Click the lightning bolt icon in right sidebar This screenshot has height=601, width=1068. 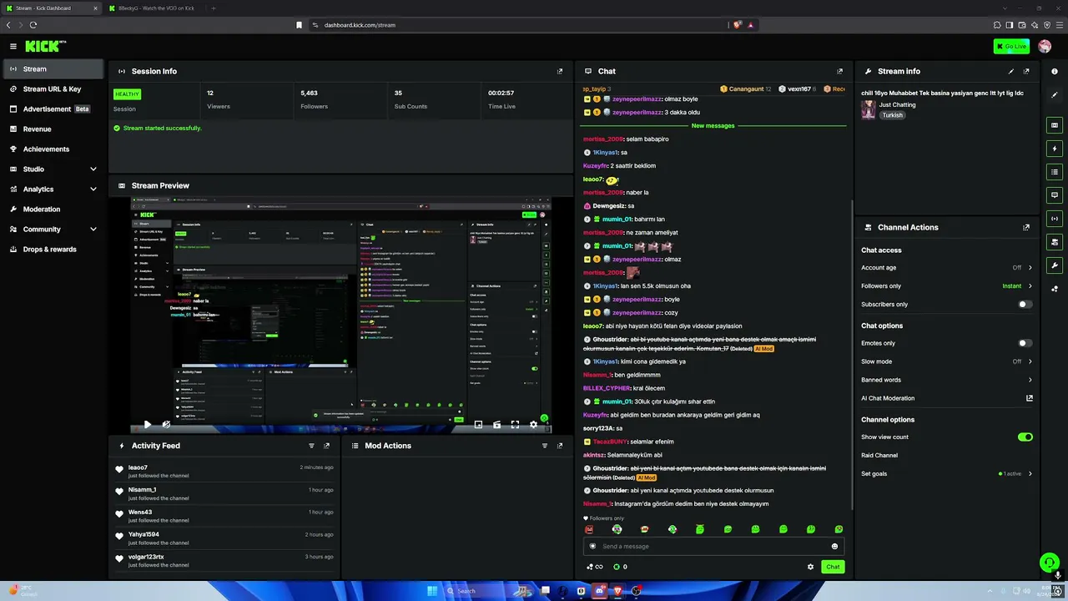tap(1055, 149)
